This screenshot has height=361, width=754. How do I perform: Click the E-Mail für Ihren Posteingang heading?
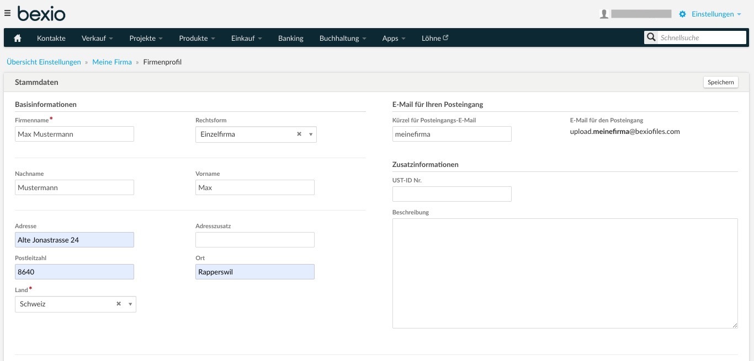(x=438, y=104)
